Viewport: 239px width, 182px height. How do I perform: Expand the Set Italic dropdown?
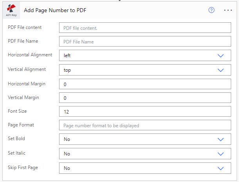[145, 154]
